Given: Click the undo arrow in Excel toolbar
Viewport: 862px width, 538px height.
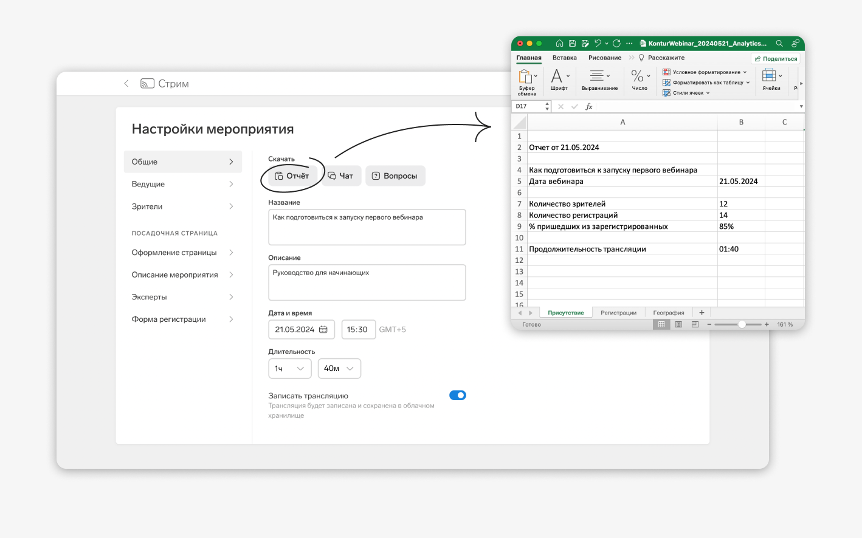Looking at the screenshot, I should [x=598, y=43].
